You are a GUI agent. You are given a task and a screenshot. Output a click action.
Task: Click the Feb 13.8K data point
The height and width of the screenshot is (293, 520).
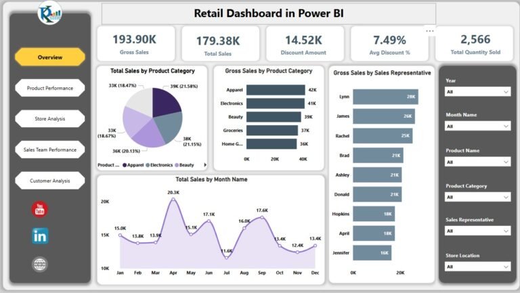pos(138,243)
